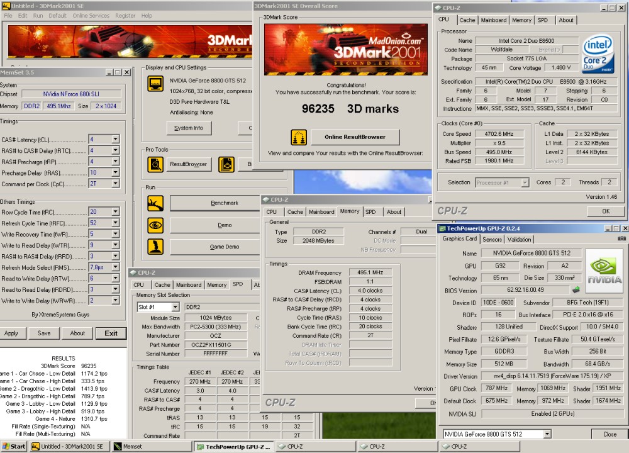The image size is (629, 453).
Task: Open the RAS# to CAS# Delay (tRTC) dropdown
Action: [x=115, y=150]
